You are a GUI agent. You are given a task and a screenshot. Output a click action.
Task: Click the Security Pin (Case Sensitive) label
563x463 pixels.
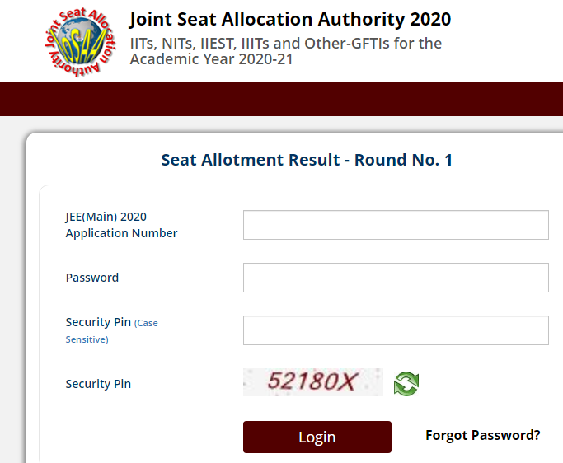[111, 330]
